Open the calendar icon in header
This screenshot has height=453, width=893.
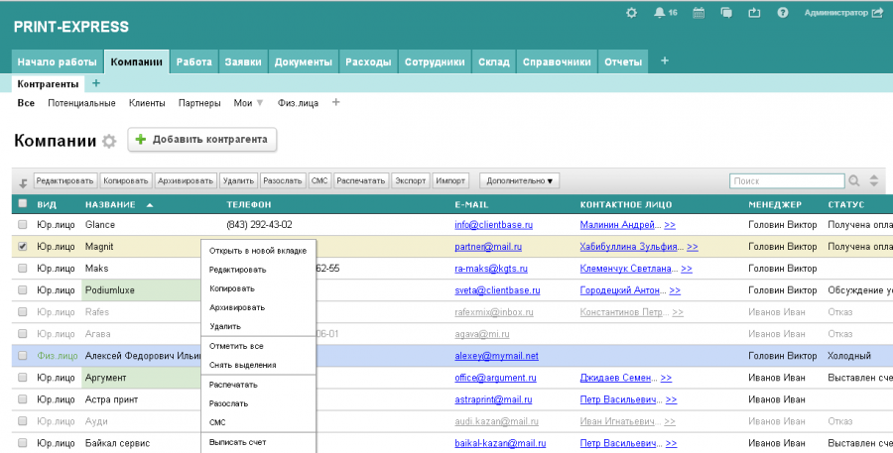(x=699, y=13)
